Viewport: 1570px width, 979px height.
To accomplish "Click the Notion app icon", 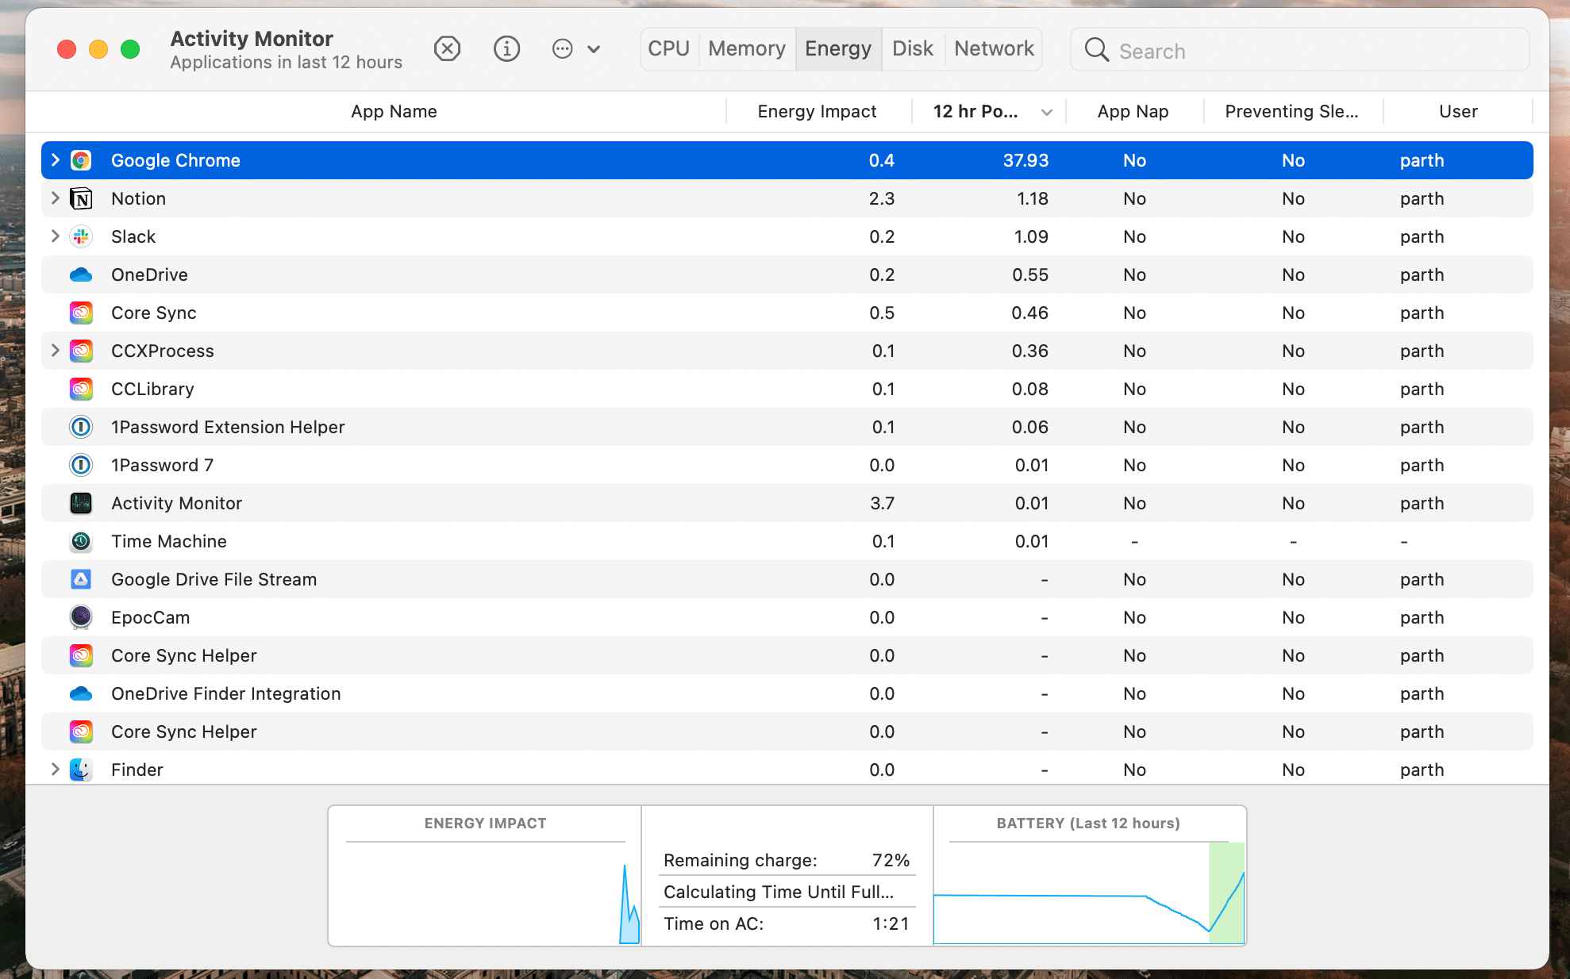I will (x=81, y=198).
